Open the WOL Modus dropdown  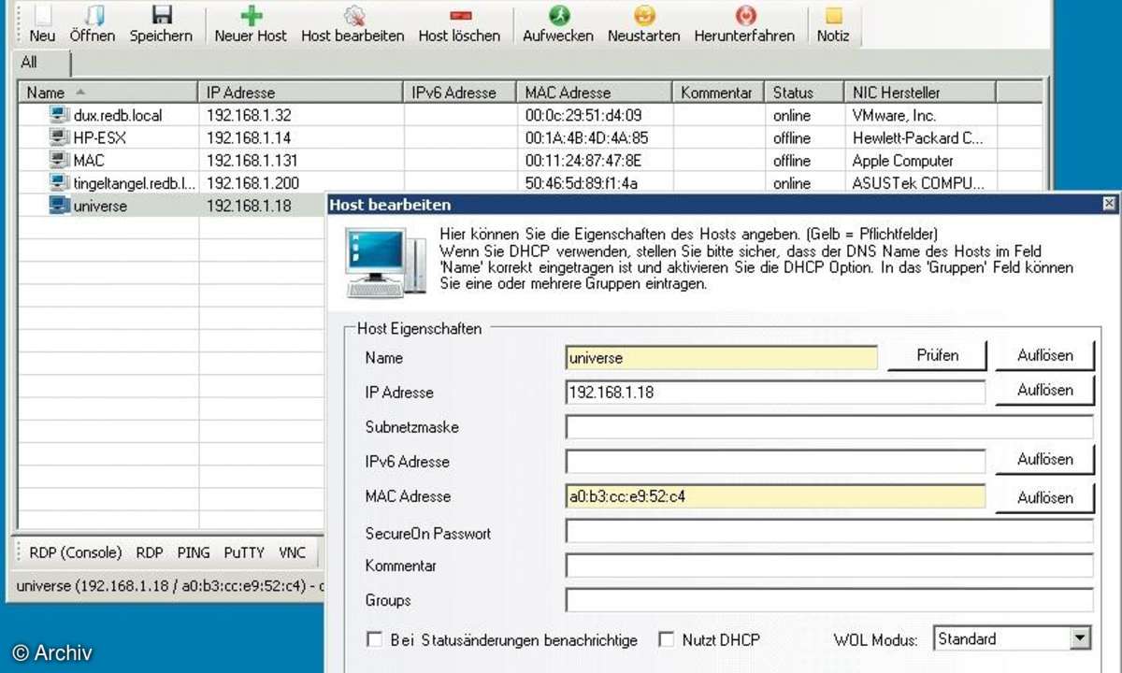(1081, 639)
